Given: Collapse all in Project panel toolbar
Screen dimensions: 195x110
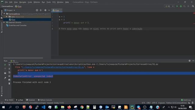Looking at the screenshot, I should (x=41, y=10).
